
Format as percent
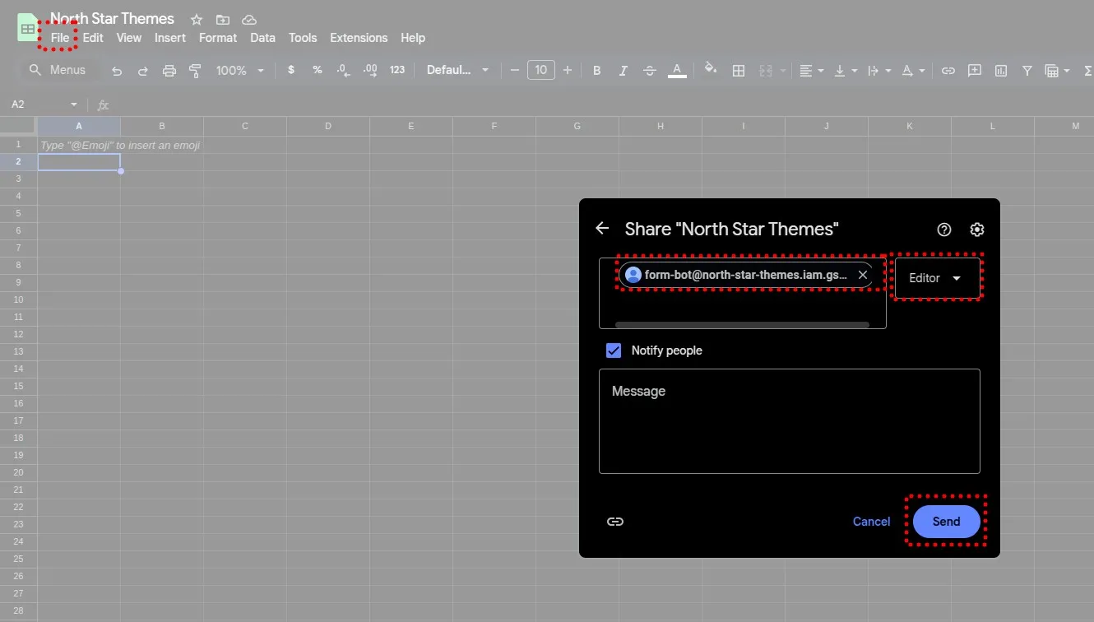tap(318, 71)
